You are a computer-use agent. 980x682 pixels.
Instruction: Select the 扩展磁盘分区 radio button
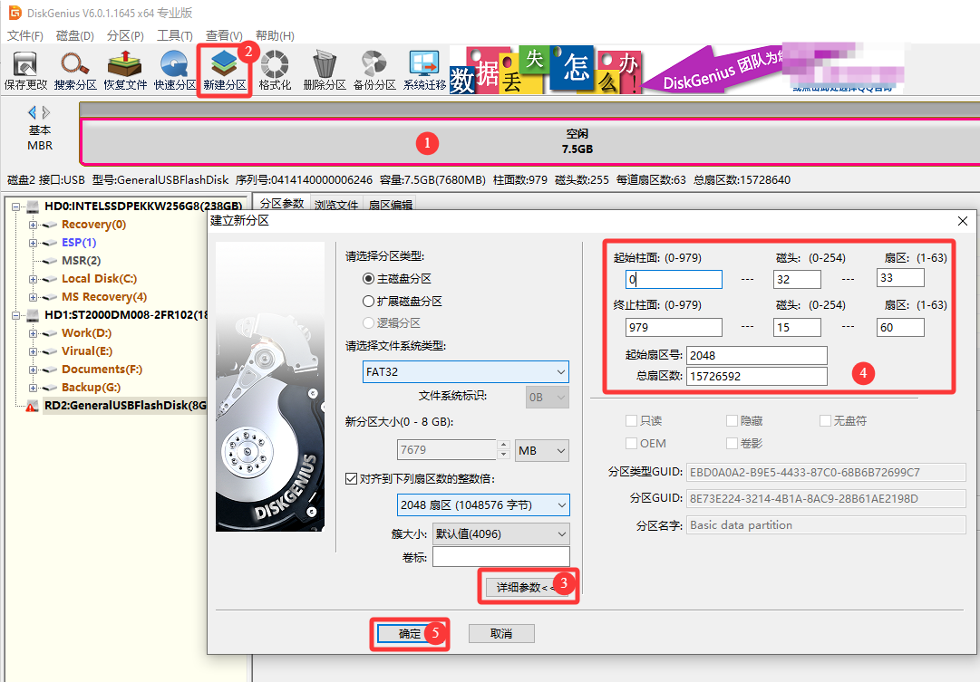point(370,302)
